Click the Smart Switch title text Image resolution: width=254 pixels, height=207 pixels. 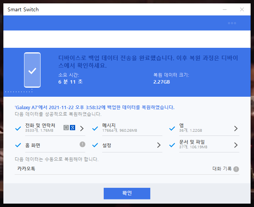coord(23,9)
